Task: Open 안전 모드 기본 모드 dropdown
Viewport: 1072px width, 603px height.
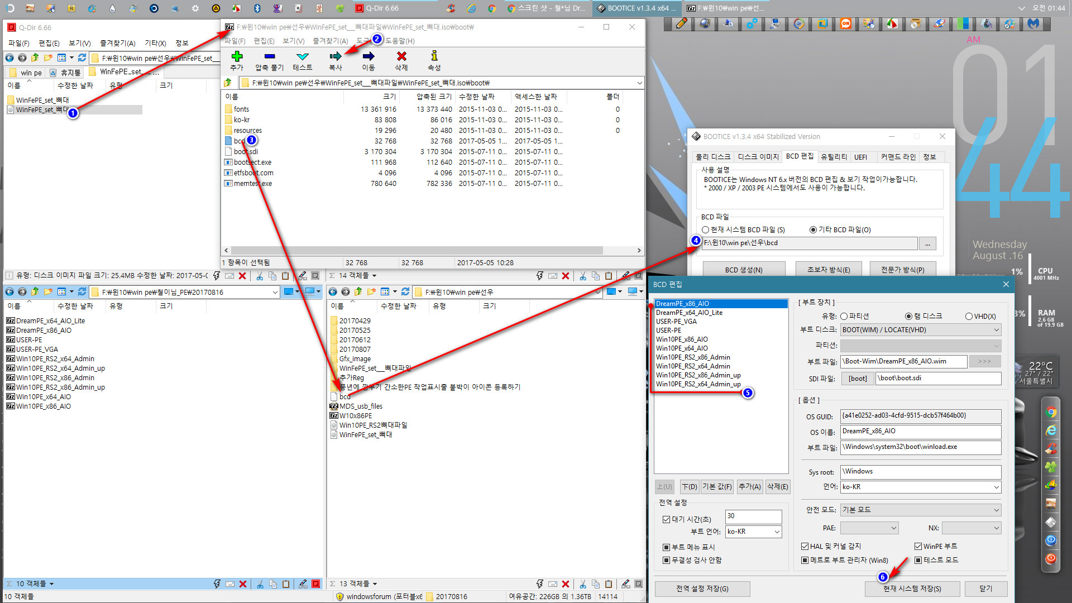Action: click(x=921, y=510)
